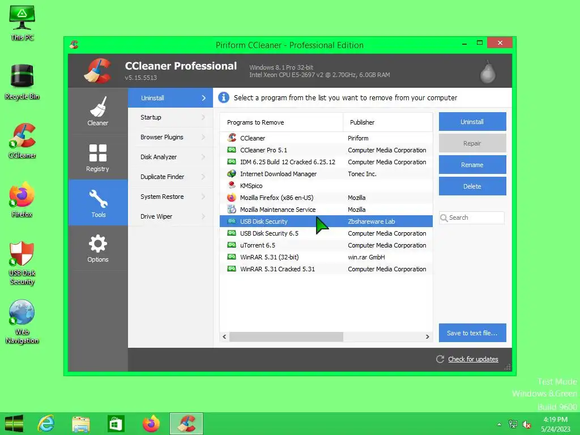
Task: Select IDM 6.25 Build 12 Cracked row
Action: pos(326,161)
